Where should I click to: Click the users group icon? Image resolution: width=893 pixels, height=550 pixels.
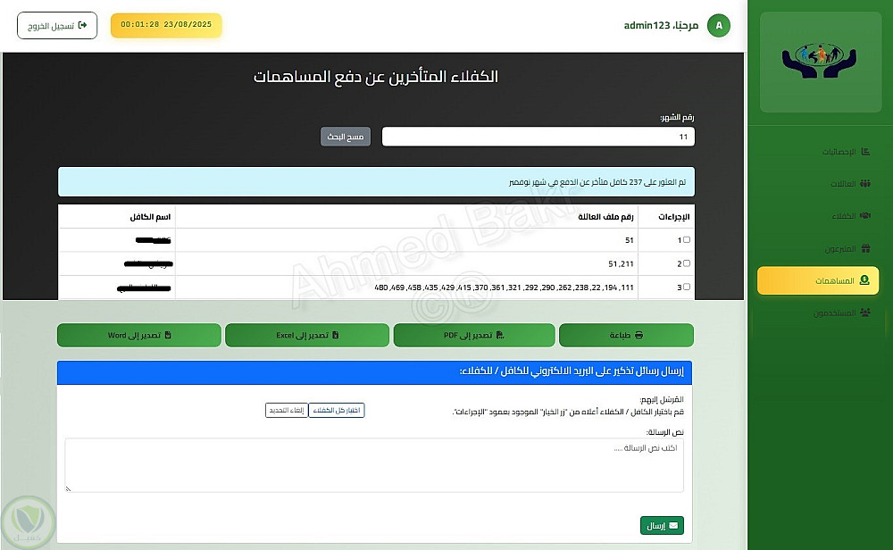coord(865,312)
